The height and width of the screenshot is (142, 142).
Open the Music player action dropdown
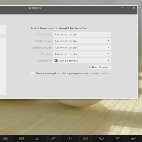coord(82,48)
